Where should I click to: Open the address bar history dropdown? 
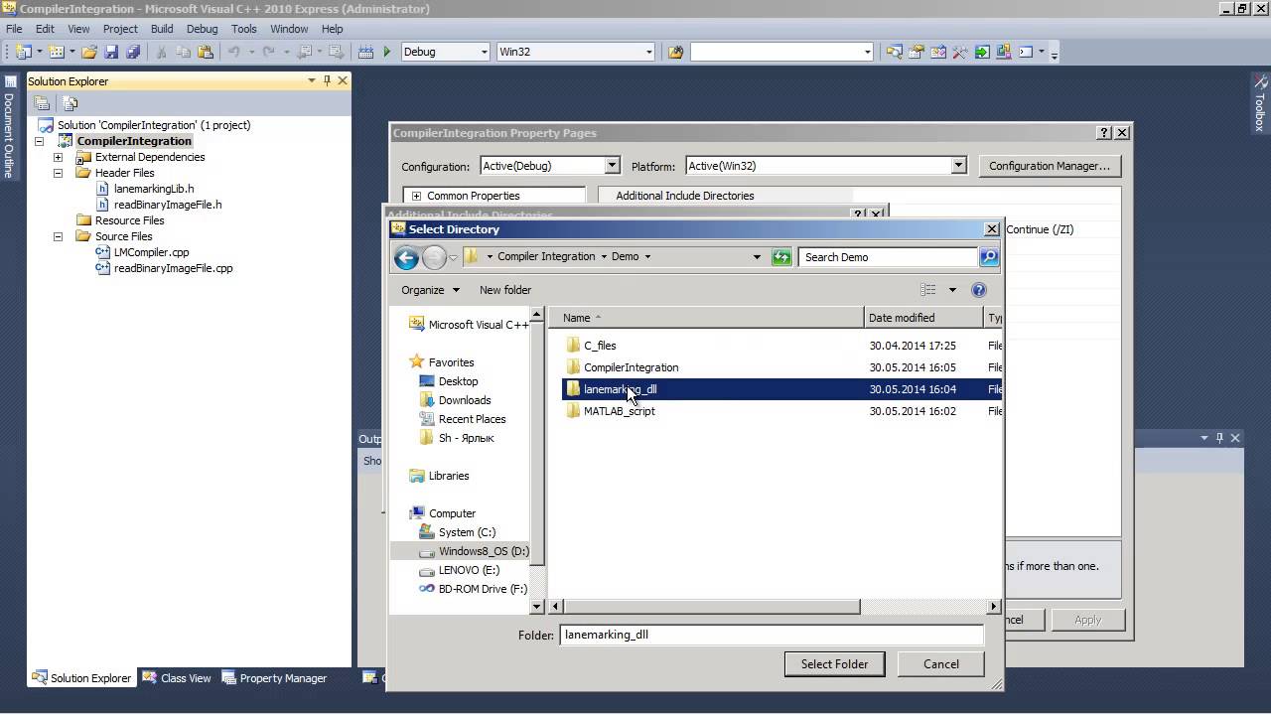[757, 257]
